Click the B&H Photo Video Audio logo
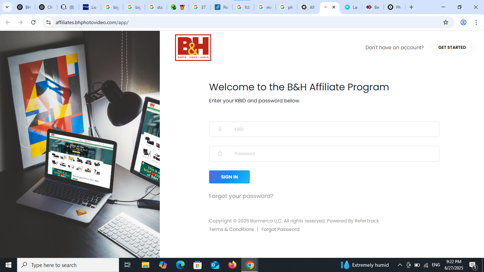484x272 pixels. (193, 47)
